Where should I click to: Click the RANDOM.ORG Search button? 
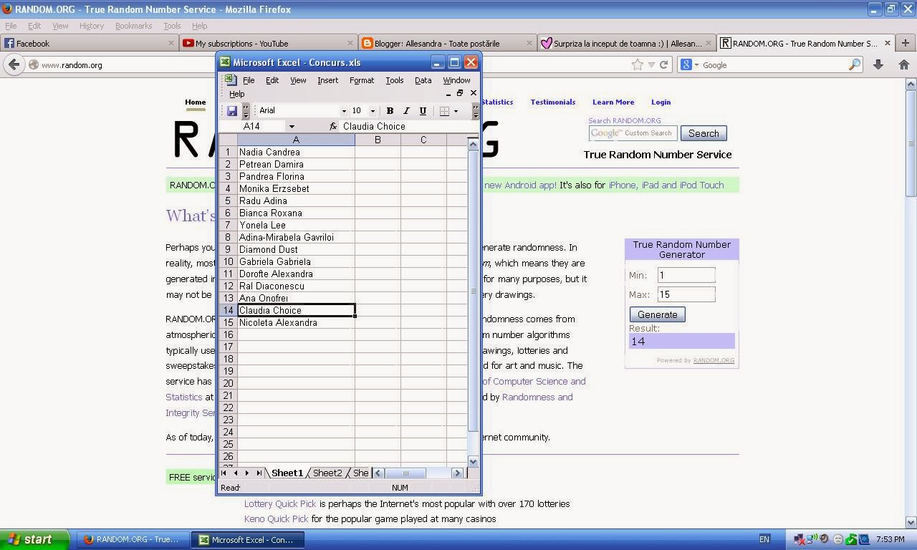704,133
